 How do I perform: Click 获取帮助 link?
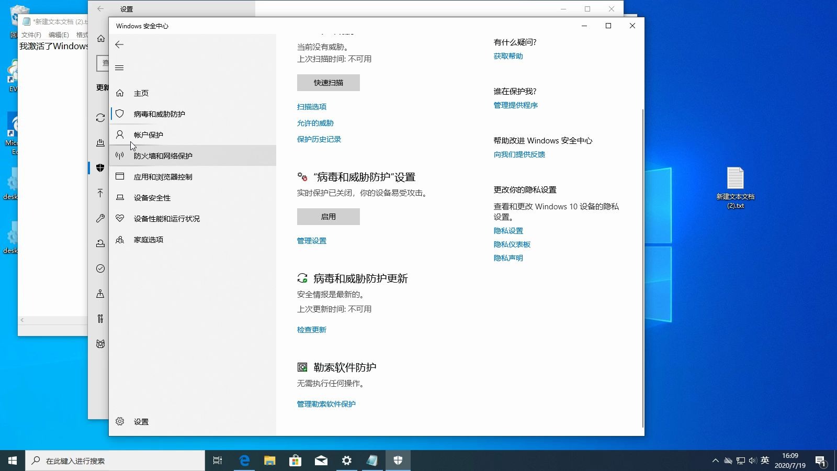point(508,56)
